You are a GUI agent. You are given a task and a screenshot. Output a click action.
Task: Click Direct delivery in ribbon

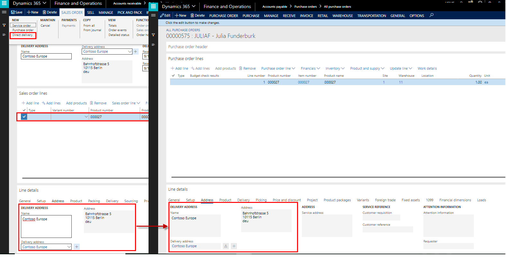pyautogui.click(x=23, y=35)
